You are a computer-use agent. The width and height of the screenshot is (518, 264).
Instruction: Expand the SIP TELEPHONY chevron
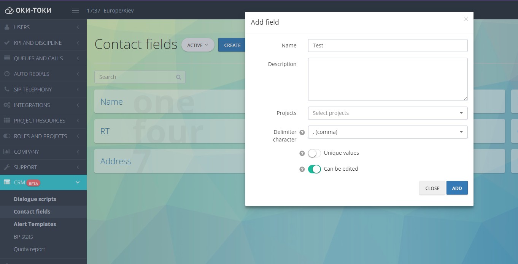(78, 90)
